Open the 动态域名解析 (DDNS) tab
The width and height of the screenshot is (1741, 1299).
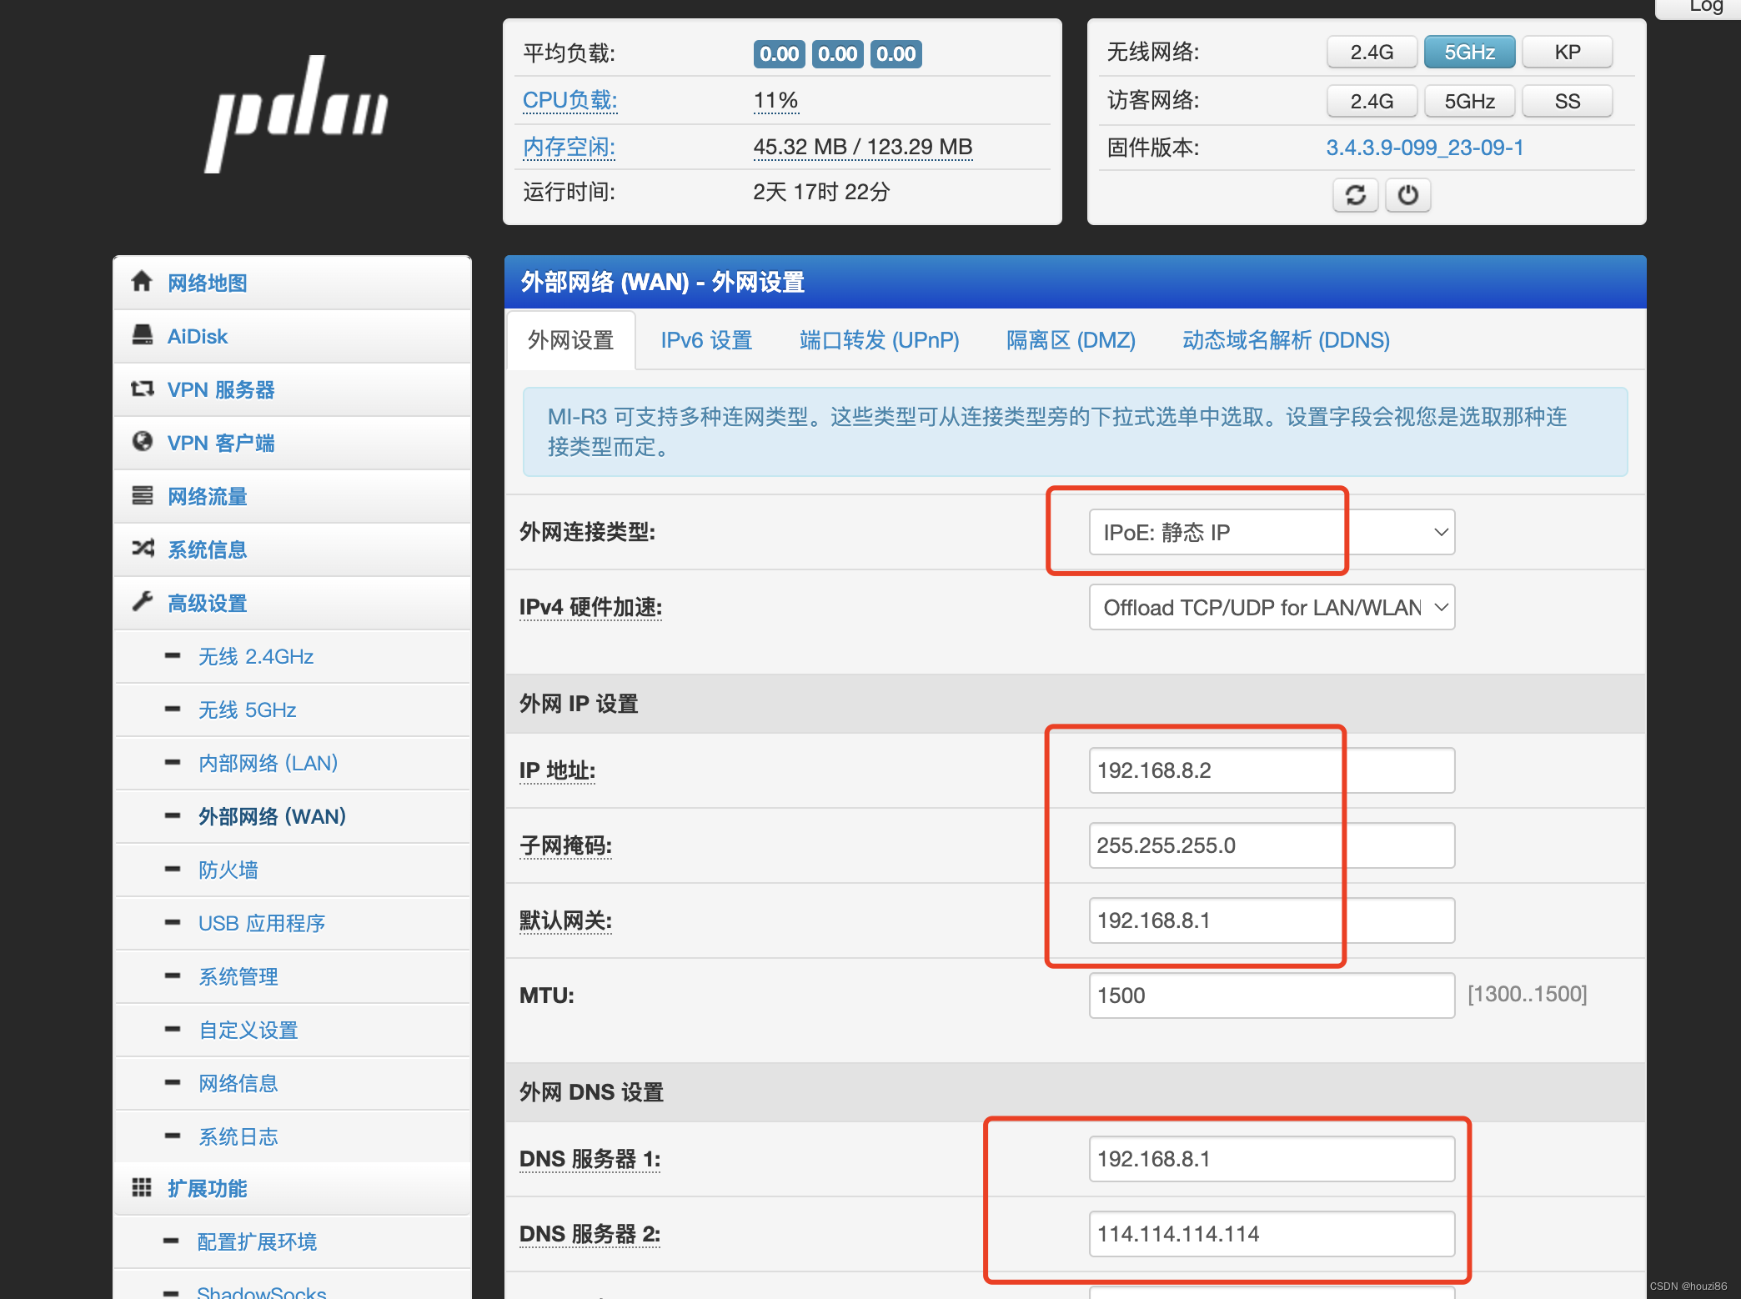[x=1285, y=340]
